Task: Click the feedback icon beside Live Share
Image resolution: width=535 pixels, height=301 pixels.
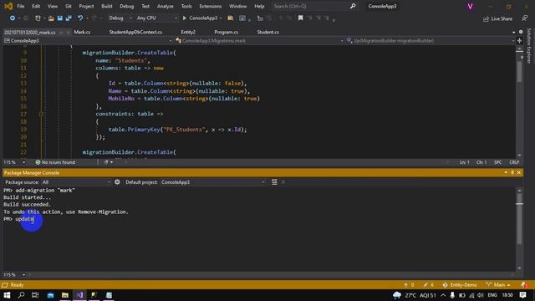Action: 524,18
